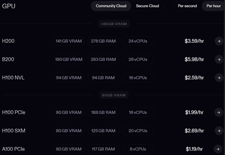
Task: Open the H100 NVL row arrow icon
Action: pos(219,78)
